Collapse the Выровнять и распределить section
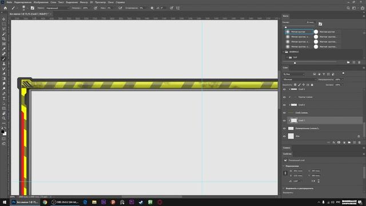The image size is (366, 206). tap(284, 188)
